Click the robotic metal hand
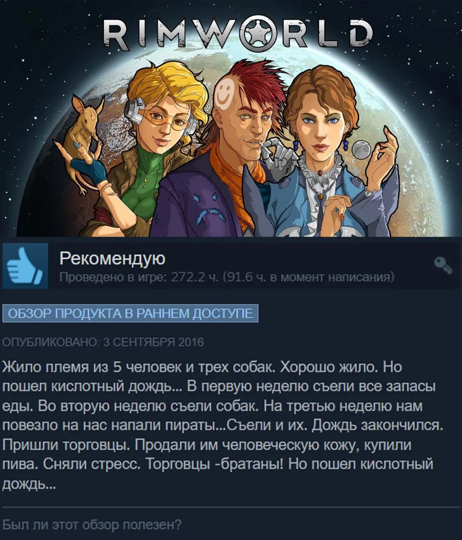This screenshot has width=462, height=540. 280,154
